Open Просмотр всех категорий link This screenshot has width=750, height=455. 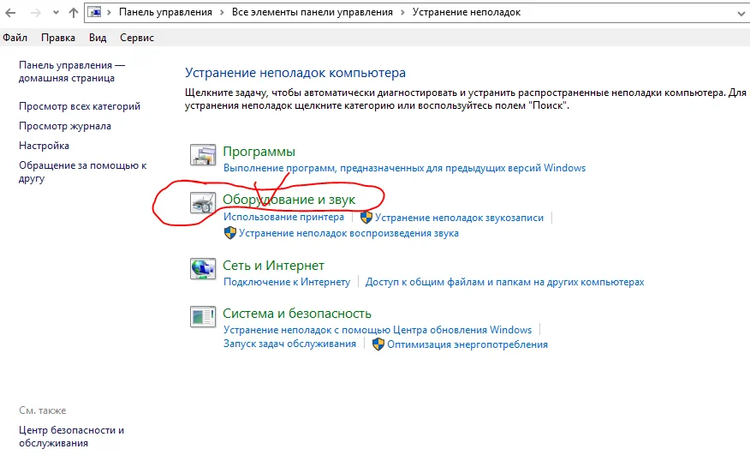click(x=80, y=106)
